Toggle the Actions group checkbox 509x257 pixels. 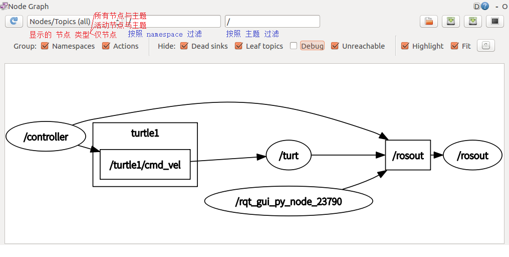[x=106, y=46]
